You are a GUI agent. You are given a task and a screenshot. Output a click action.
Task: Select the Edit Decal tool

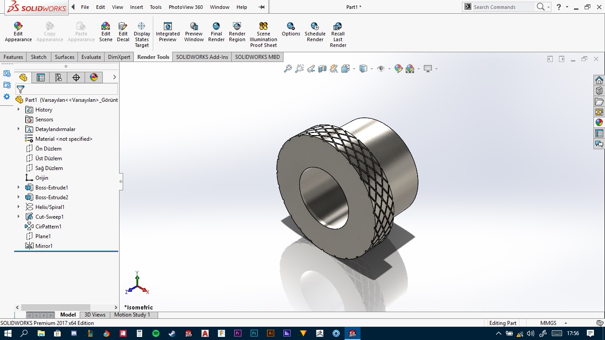point(123,27)
